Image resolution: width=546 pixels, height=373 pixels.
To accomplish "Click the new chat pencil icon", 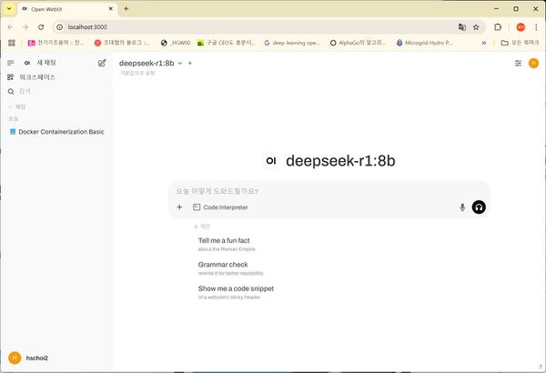I will tap(102, 63).
